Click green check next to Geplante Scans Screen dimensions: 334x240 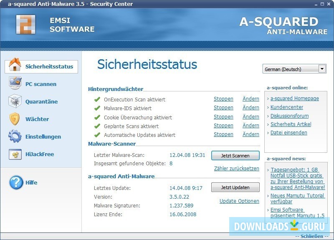click(x=97, y=126)
